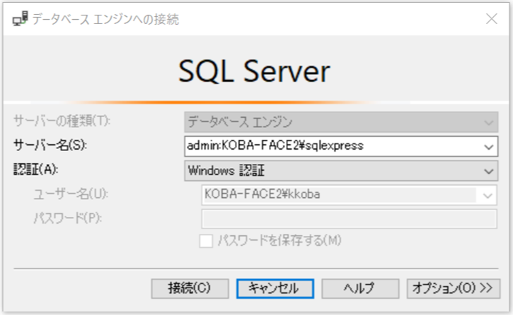Screen dimensions: 513x315
Task: Click the database engine connection icon in title bar
Action: click(21, 18)
